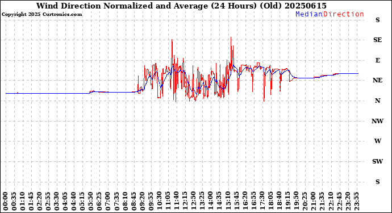Click the W axis label
392x213 pixels.
[377, 141]
